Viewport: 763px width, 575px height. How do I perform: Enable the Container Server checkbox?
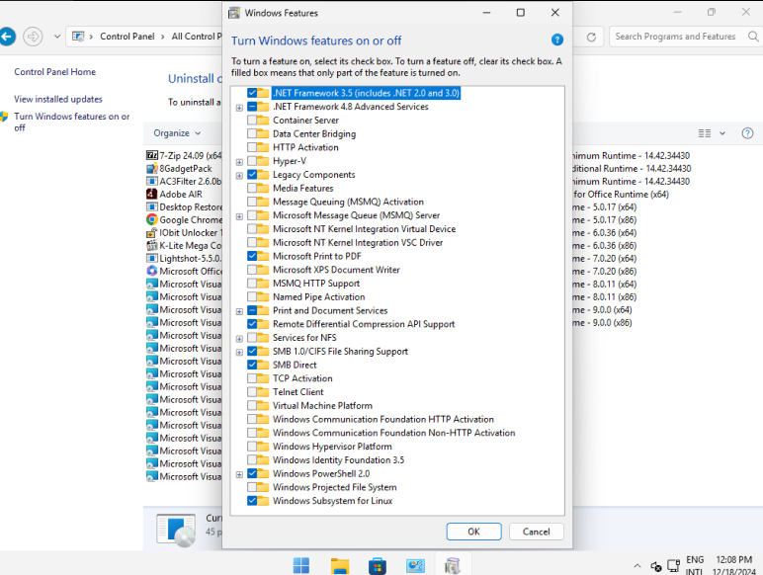tap(252, 120)
